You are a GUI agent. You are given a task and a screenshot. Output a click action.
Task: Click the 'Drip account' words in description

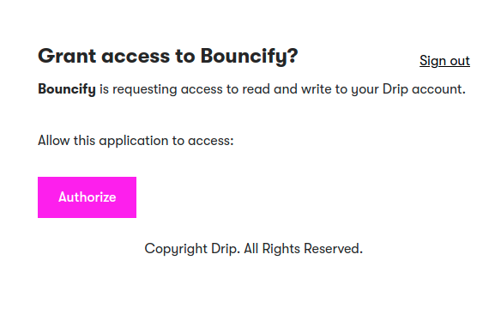coord(422,89)
